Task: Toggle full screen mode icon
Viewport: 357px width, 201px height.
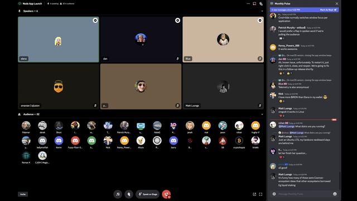Action: [x=260, y=194]
